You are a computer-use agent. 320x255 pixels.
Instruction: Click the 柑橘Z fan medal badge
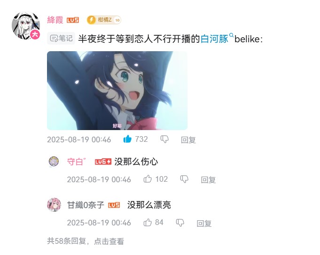pyautogui.click(x=104, y=20)
